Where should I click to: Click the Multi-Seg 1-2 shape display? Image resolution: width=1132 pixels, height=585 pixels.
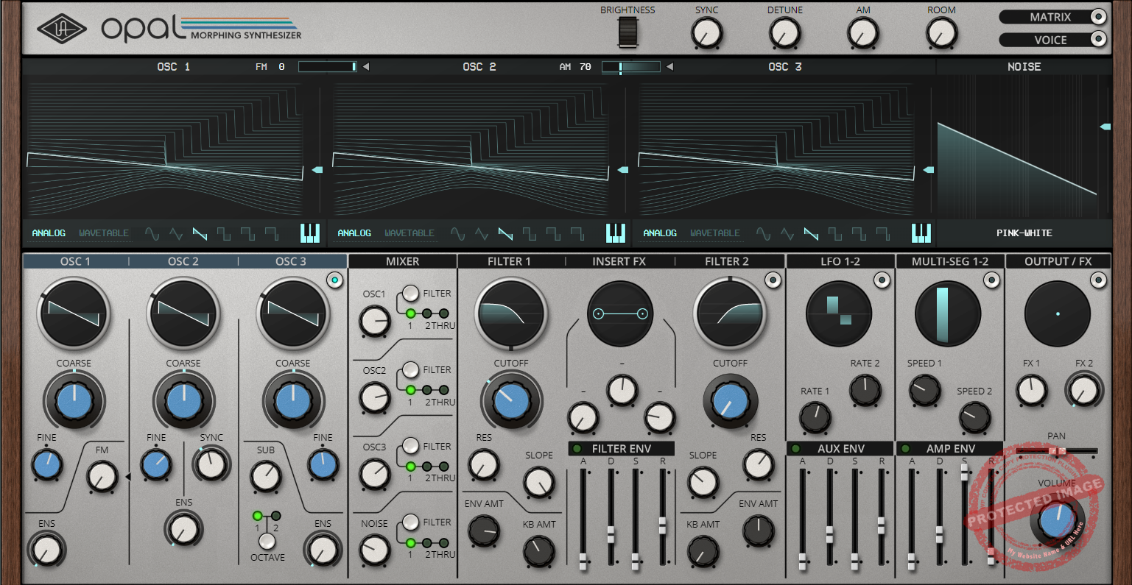click(x=948, y=313)
